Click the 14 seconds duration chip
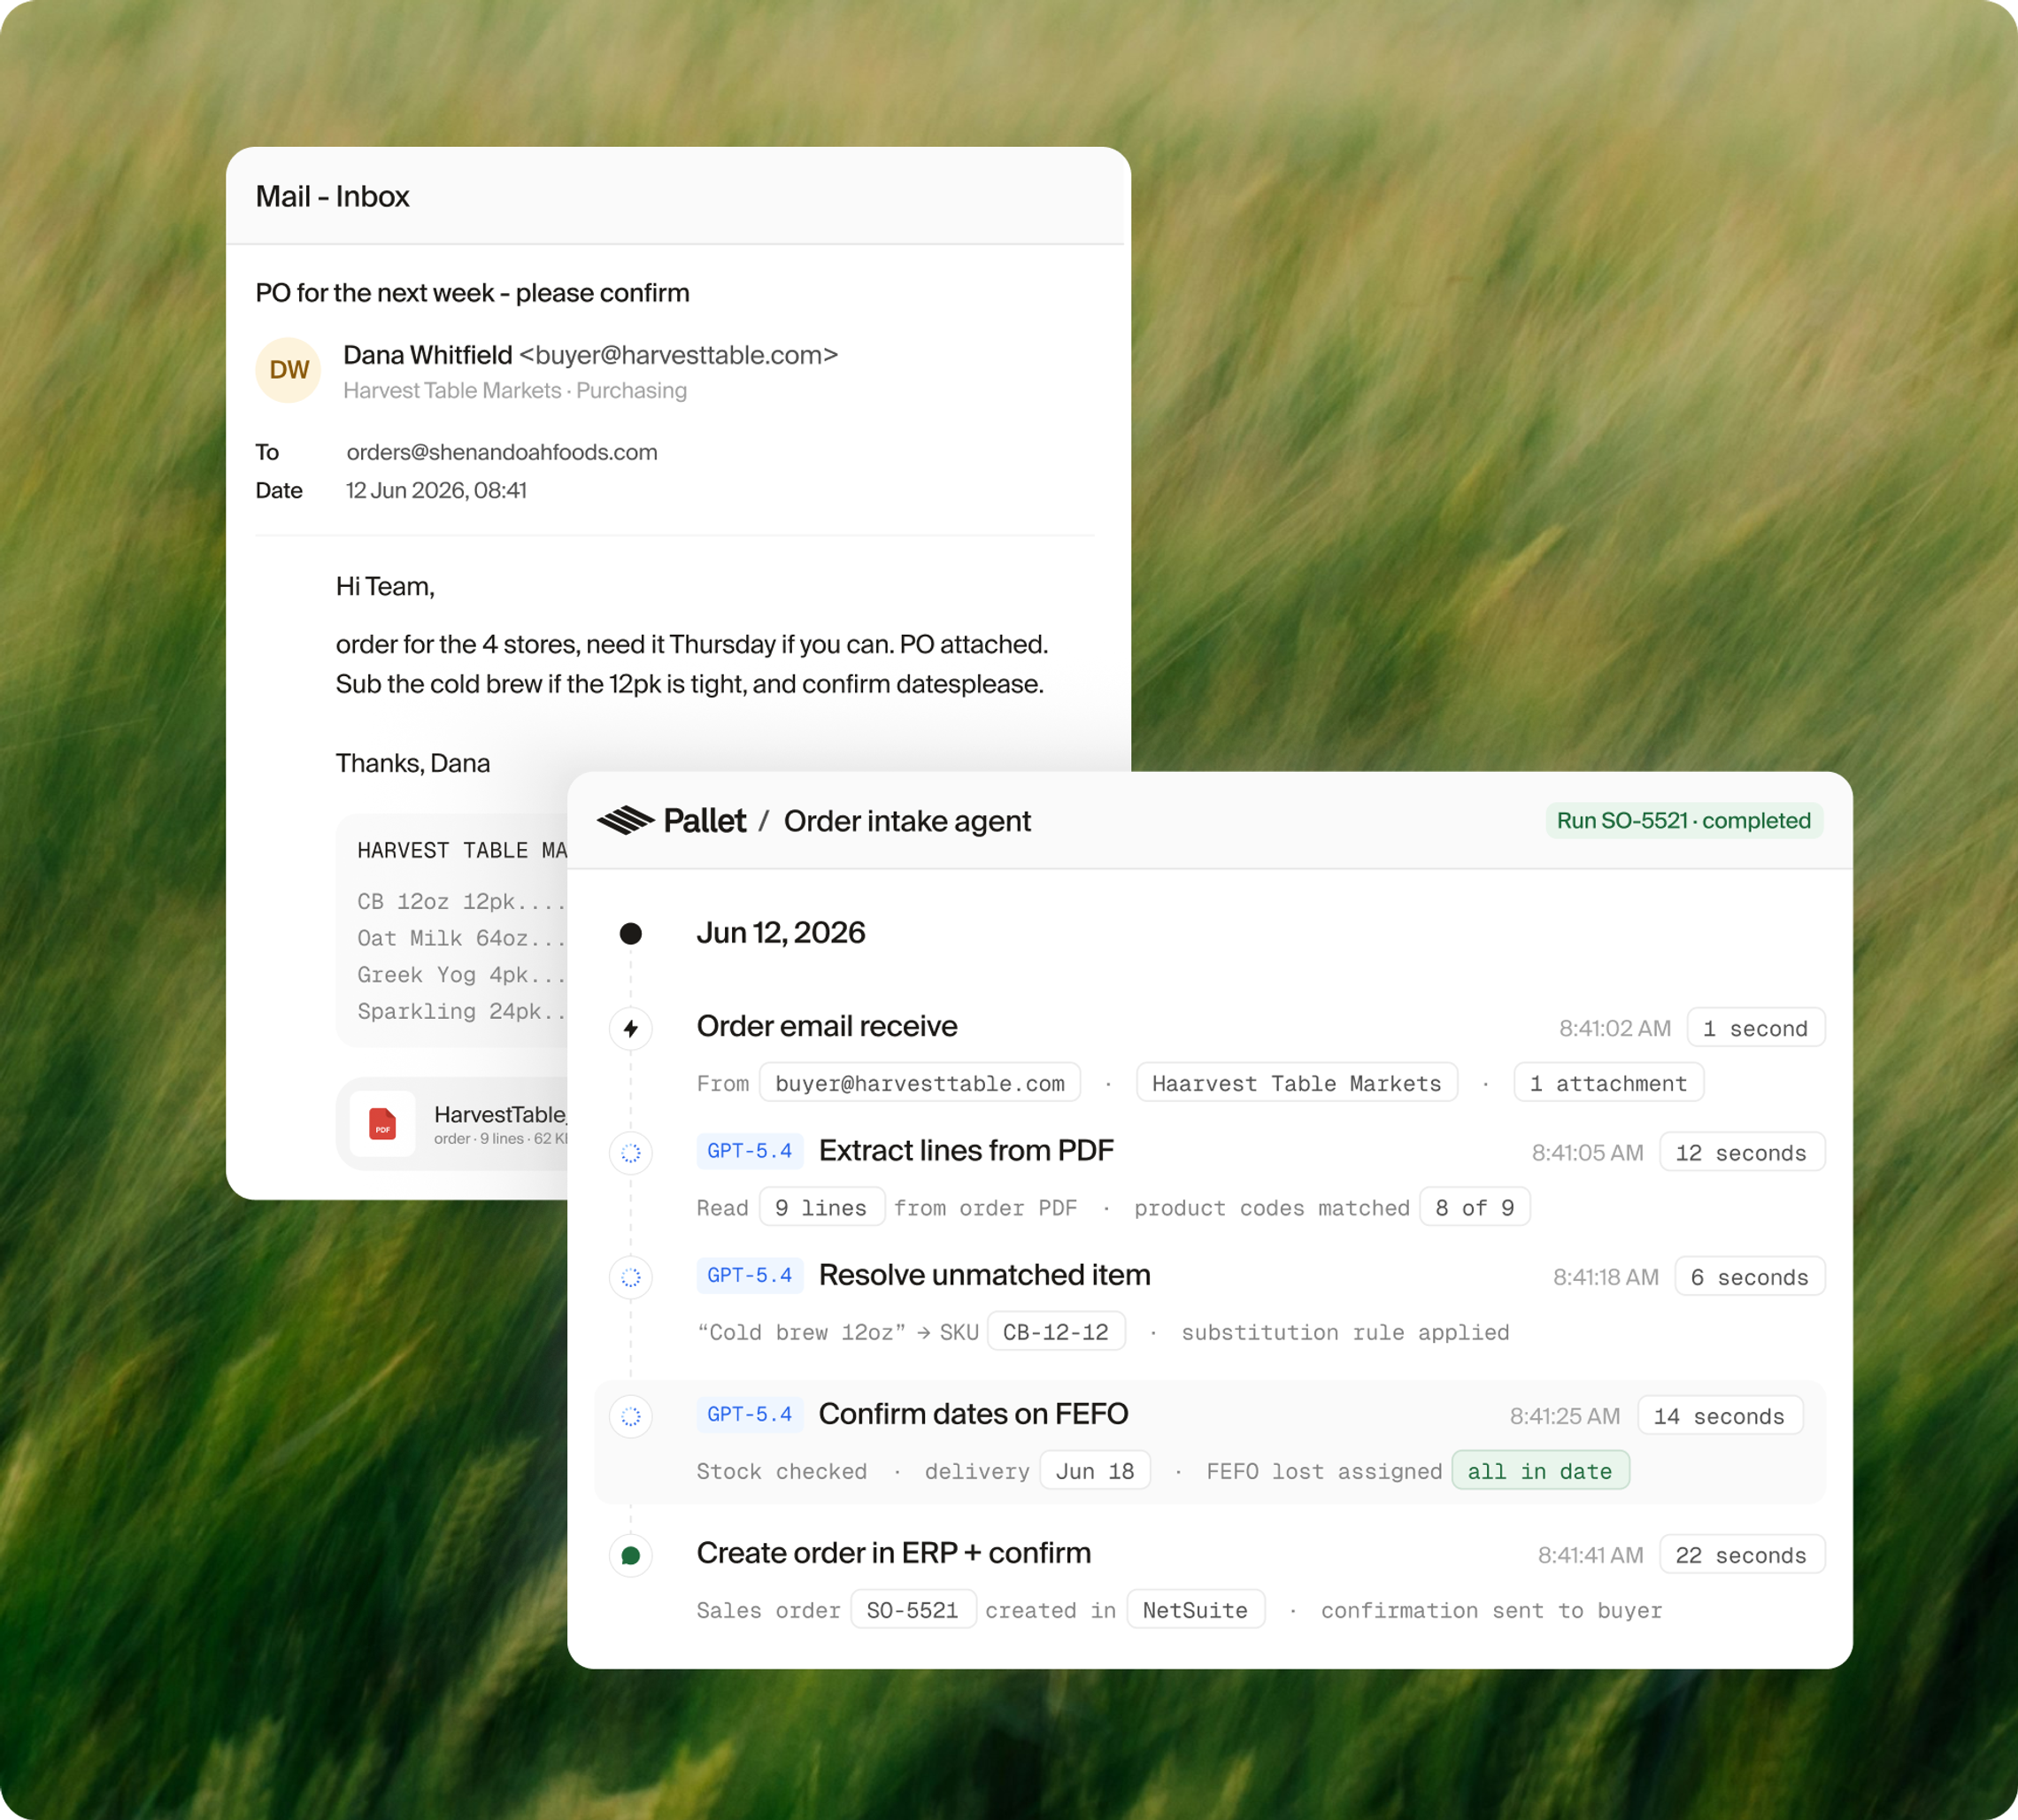The height and width of the screenshot is (1820, 2018). pos(1720,1416)
